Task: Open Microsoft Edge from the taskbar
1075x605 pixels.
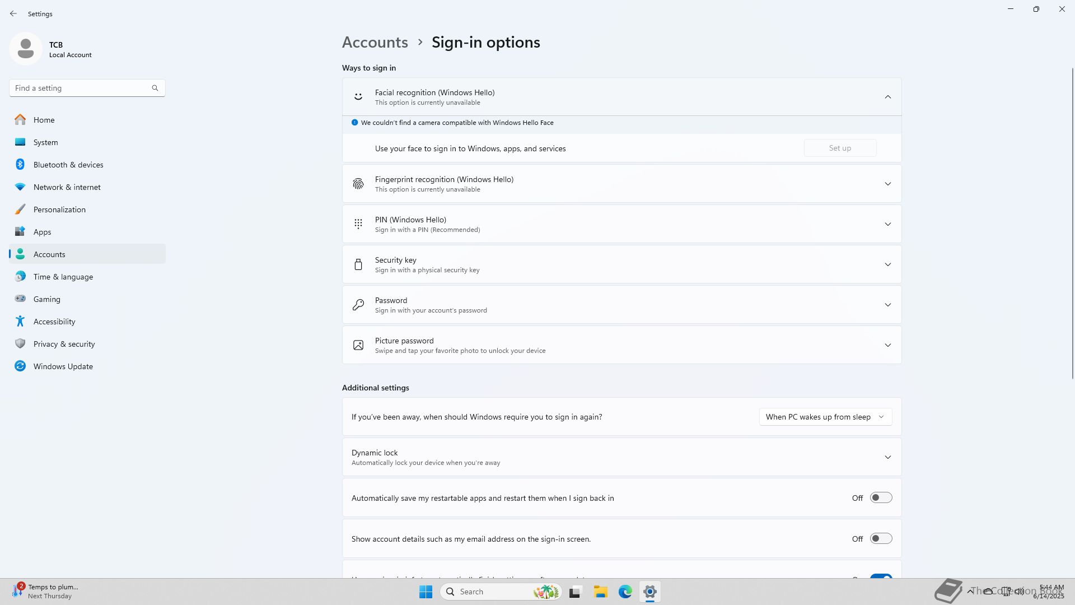Action: coord(625,592)
